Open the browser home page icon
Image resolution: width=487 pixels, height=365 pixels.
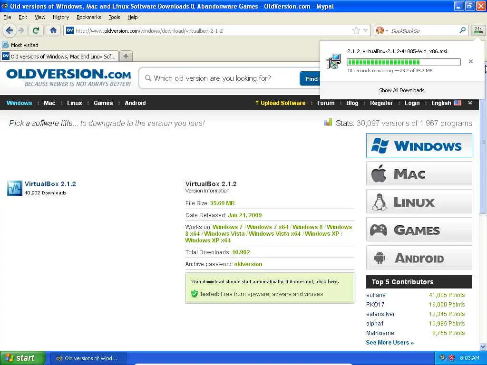(53, 30)
